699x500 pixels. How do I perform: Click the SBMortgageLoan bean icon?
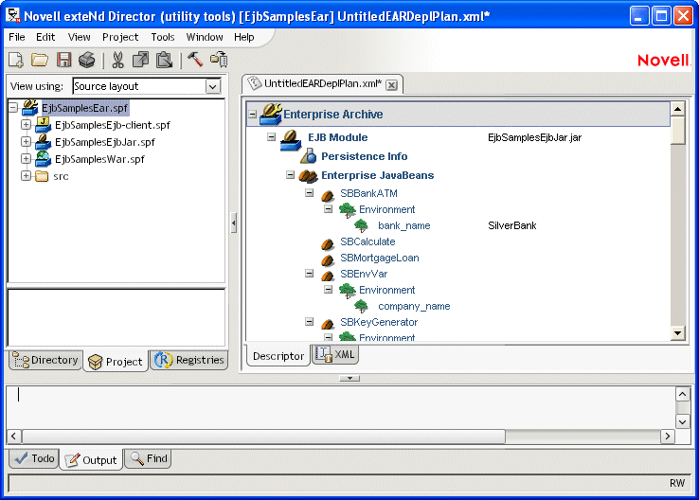pos(328,259)
